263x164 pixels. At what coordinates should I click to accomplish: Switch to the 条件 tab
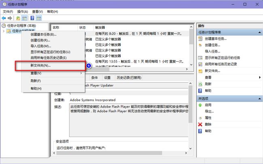[x=94, y=78]
